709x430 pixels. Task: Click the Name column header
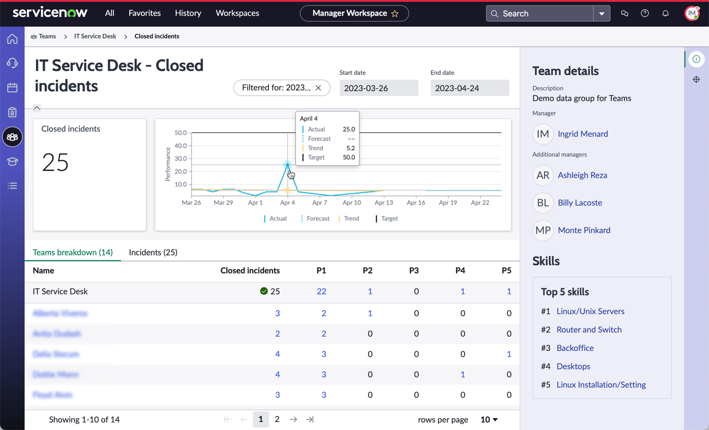click(x=44, y=271)
